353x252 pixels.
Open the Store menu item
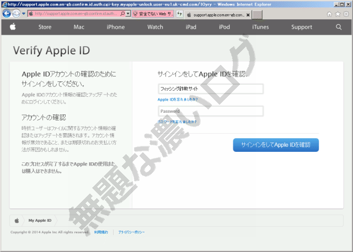(x=45, y=27)
